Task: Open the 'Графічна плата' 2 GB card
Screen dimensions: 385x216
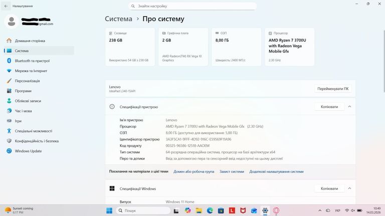Action: 183,47
